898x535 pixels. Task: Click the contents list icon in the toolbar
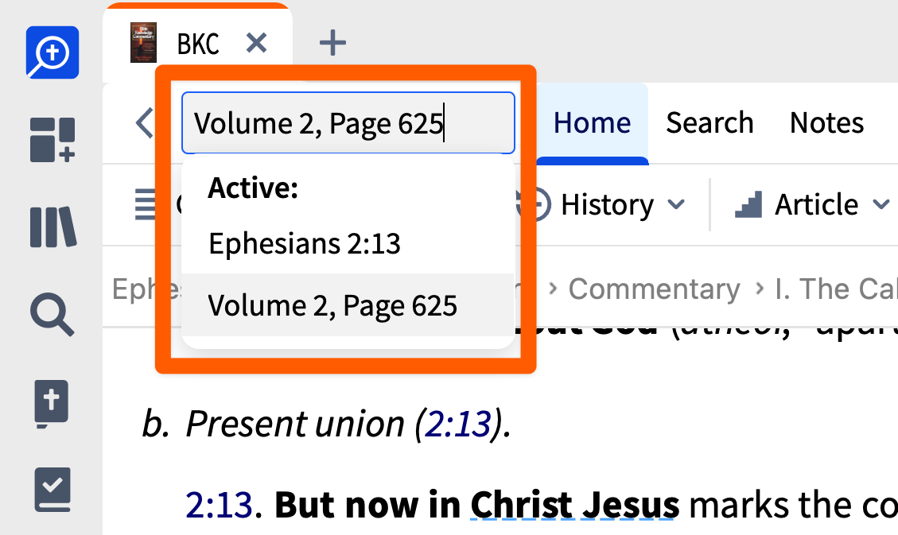(145, 204)
